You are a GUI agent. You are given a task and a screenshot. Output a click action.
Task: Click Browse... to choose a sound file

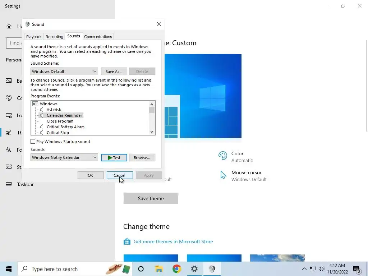(142, 158)
